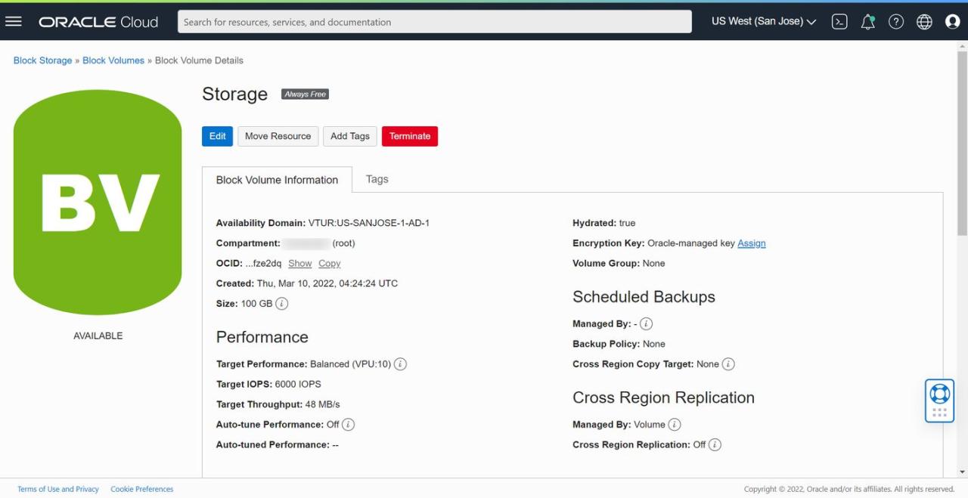Image resolution: width=968 pixels, height=498 pixels.
Task: Click the red Terminate button
Action: pos(410,136)
